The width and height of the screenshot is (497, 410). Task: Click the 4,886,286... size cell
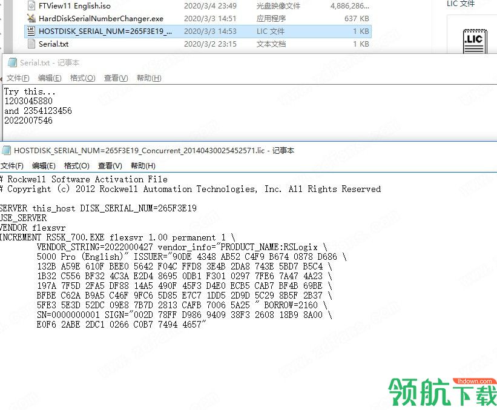(x=350, y=5)
